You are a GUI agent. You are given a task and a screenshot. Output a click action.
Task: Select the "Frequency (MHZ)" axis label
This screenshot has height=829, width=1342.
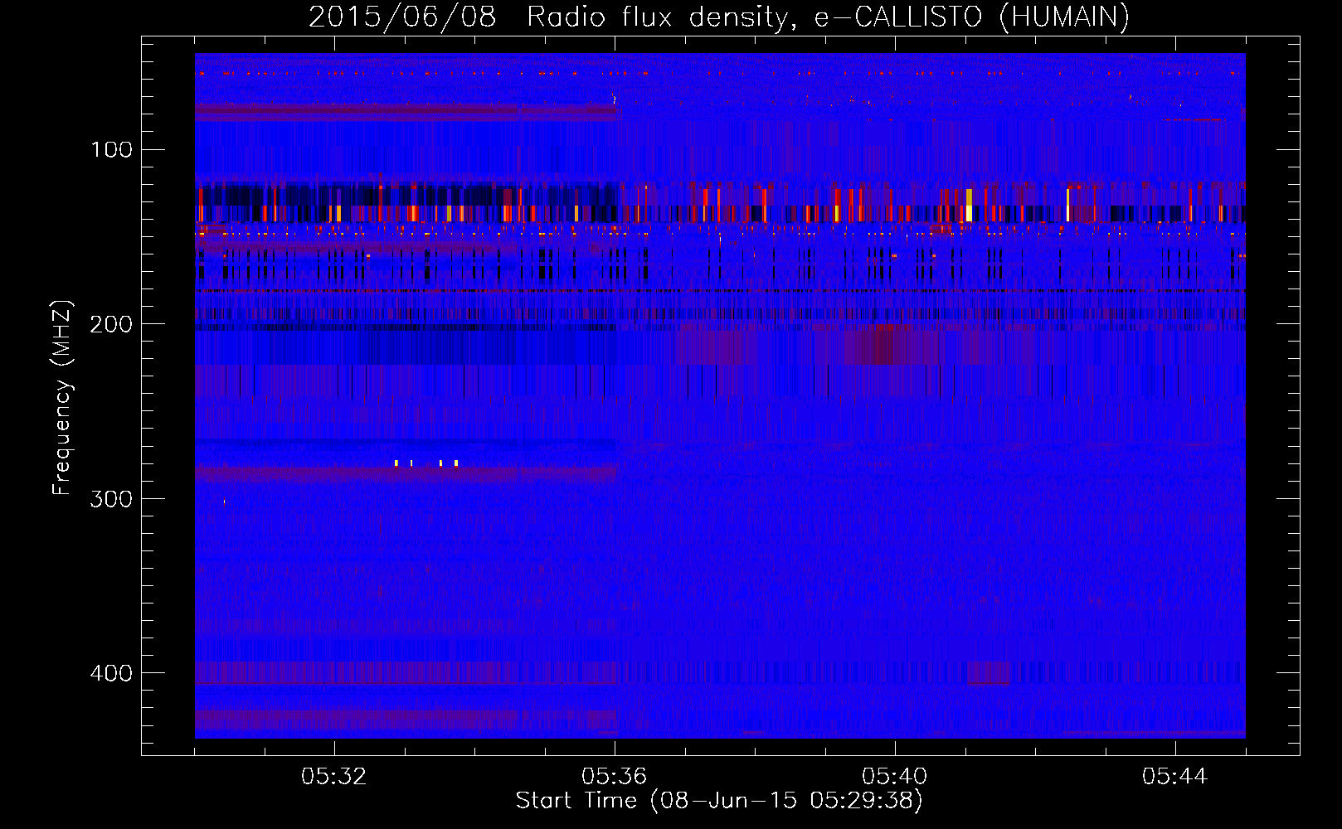(62, 397)
